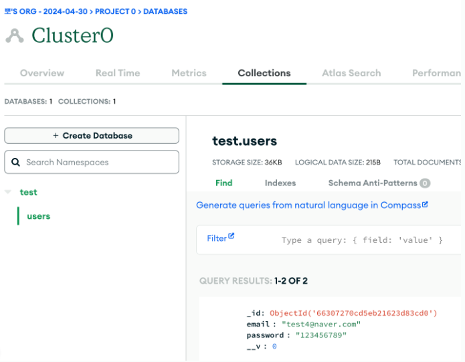
Task: Click the Create Database button
Action: 92,135
